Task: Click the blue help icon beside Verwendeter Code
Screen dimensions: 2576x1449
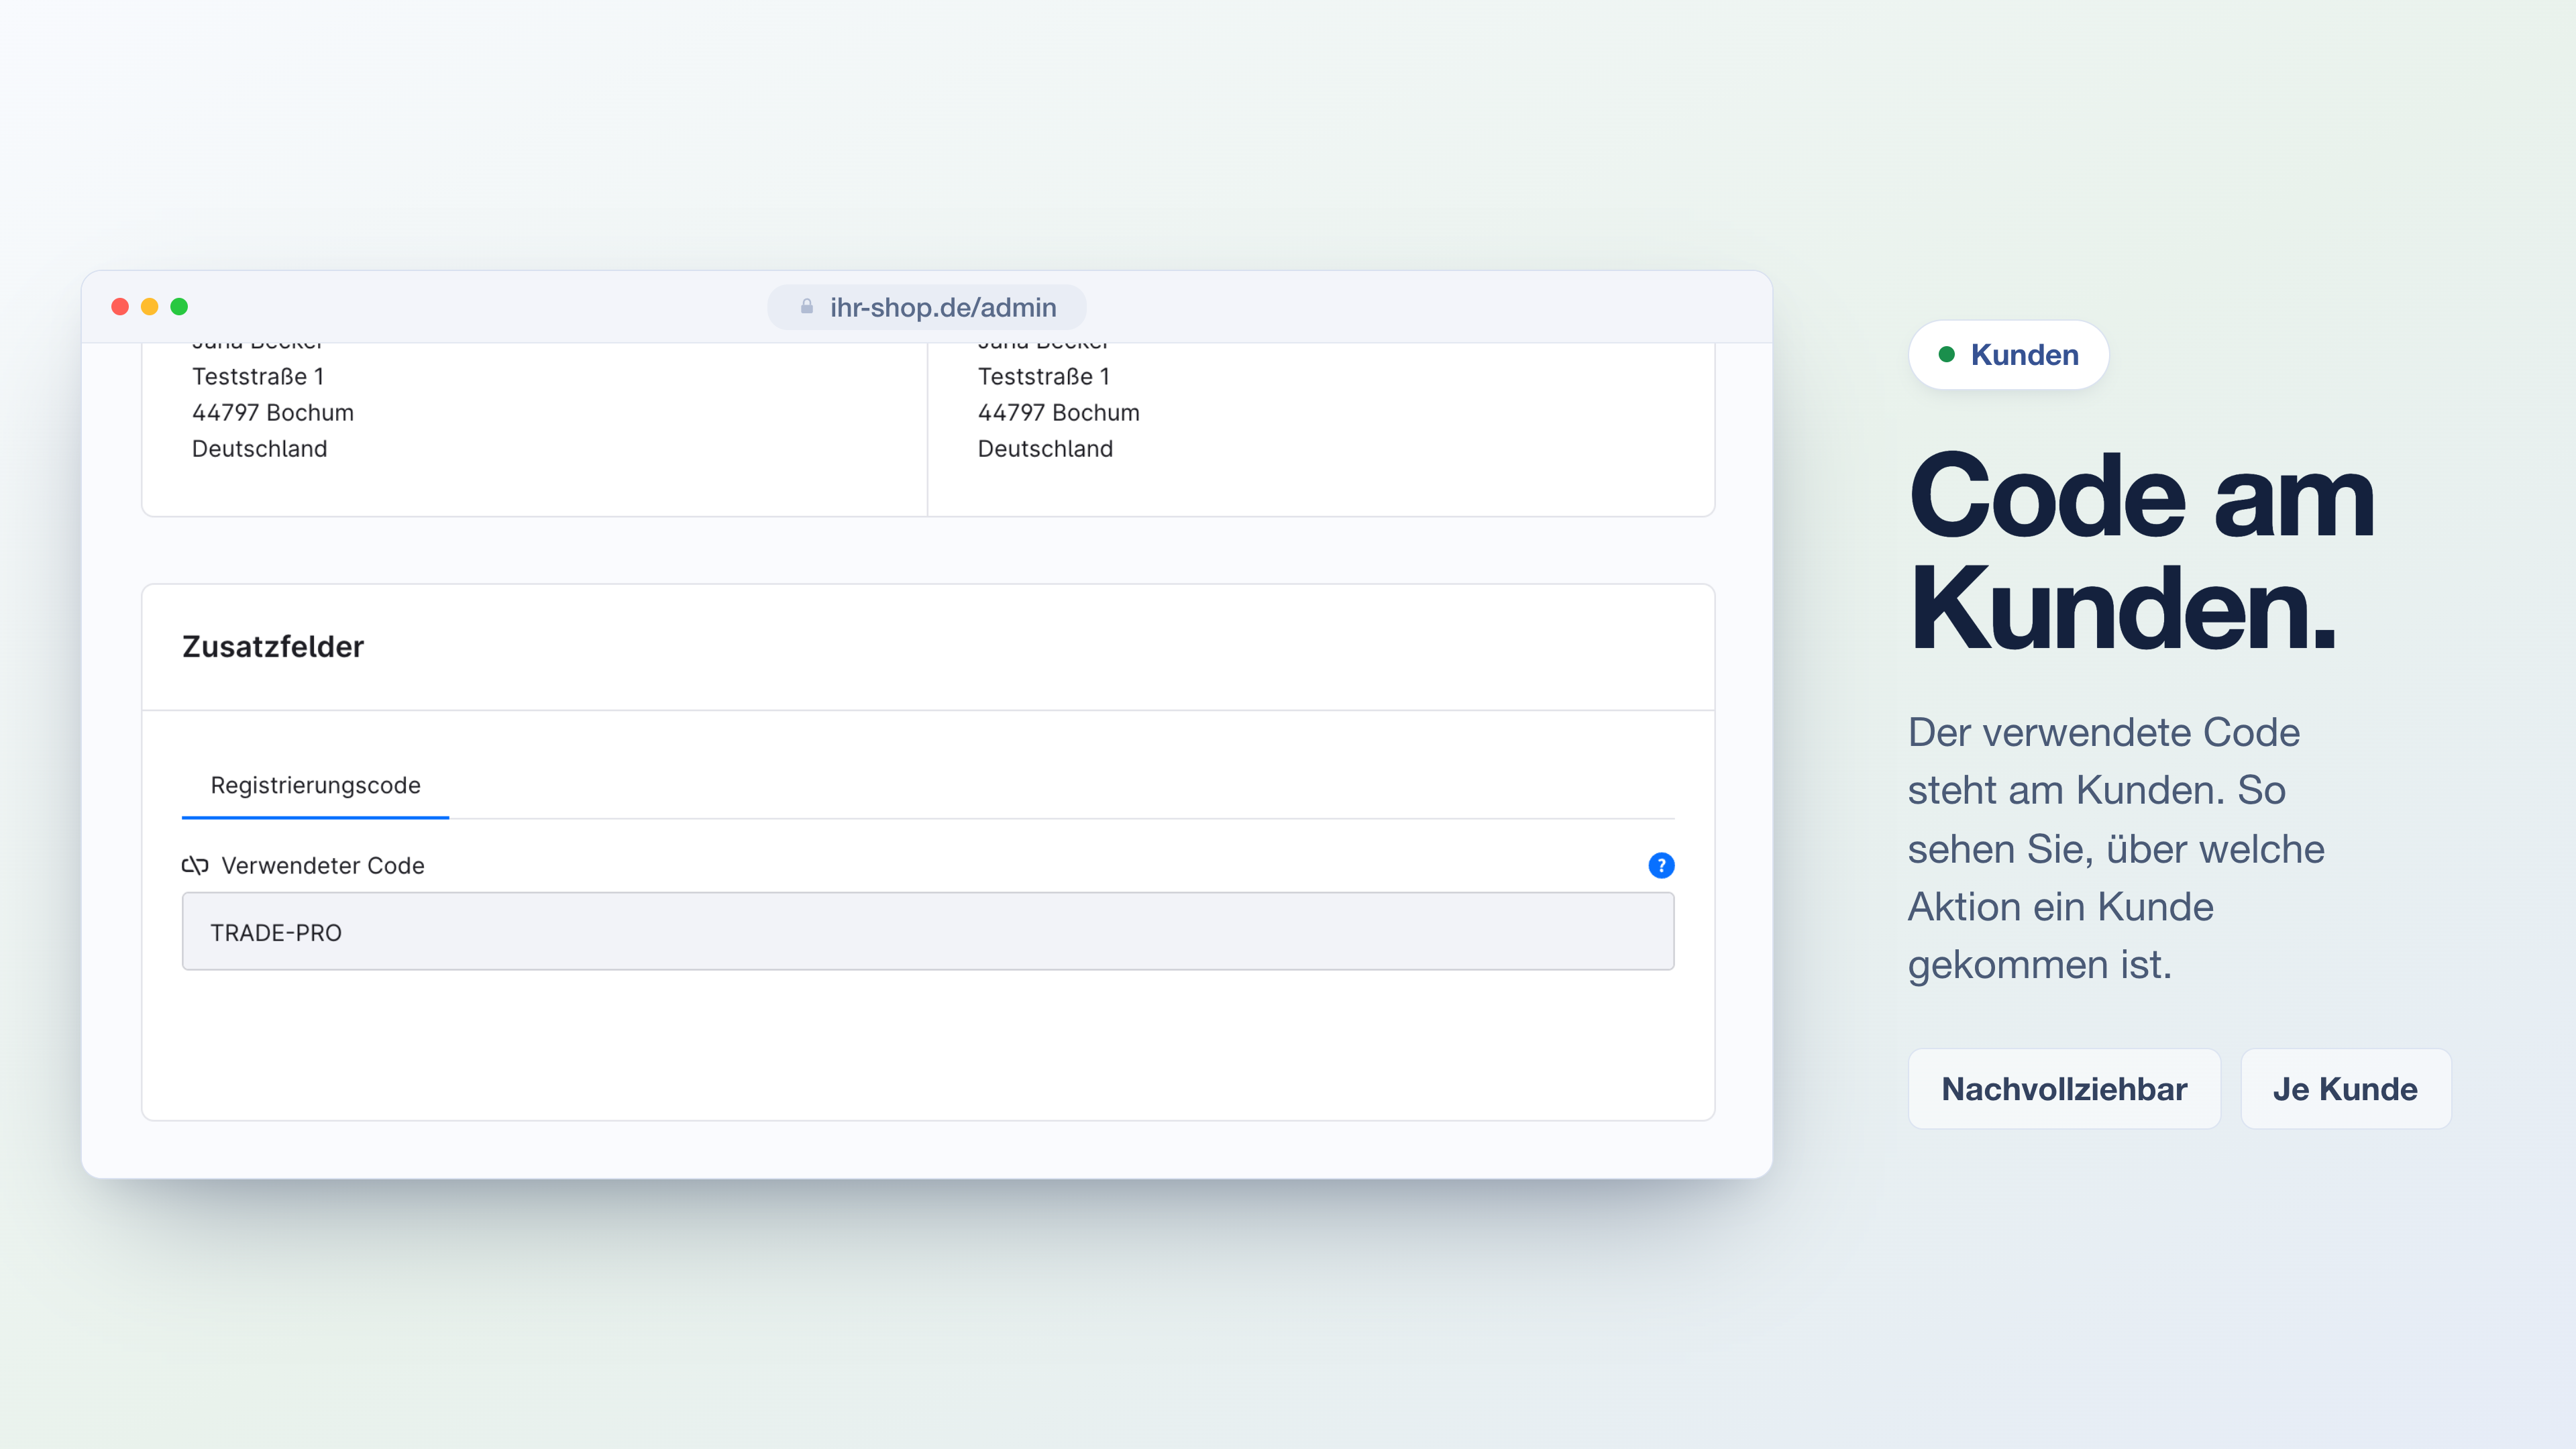Action: click(1661, 865)
